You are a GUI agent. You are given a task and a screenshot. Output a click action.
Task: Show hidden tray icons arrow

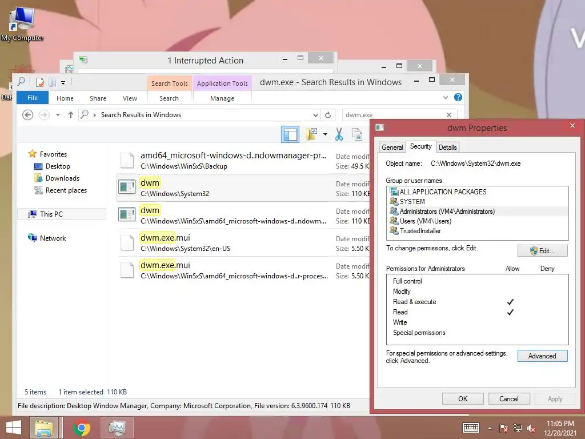[490, 428]
